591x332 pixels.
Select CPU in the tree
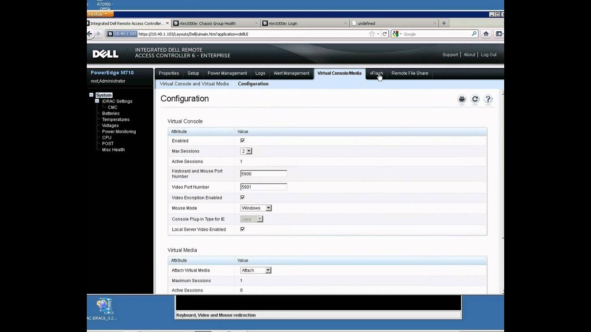(x=107, y=137)
